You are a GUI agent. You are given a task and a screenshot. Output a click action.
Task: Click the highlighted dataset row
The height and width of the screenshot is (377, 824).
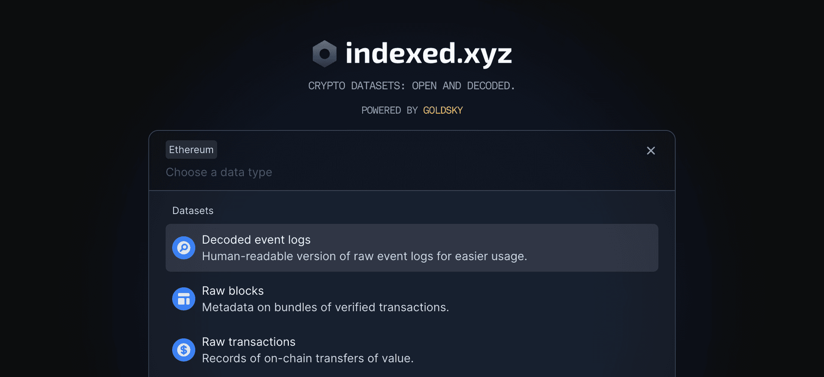coord(411,247)
